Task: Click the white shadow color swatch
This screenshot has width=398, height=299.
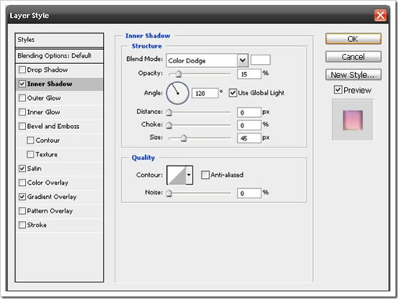Action: [261, 60]
